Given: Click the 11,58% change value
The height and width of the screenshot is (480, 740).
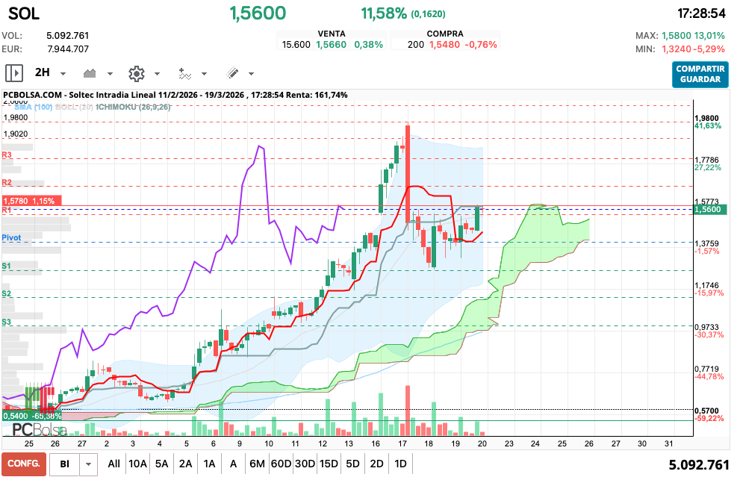Looking at the screenshot, I should point(384,13).
